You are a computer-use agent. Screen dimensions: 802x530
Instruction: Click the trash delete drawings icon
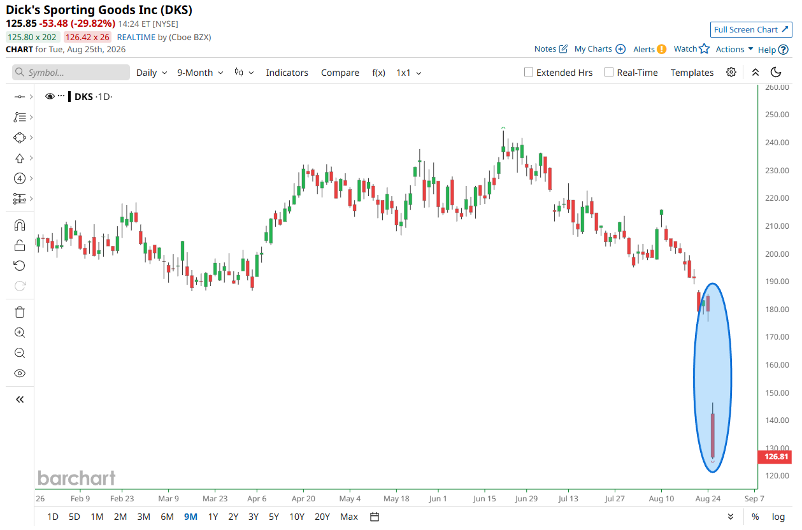[19, 312]
